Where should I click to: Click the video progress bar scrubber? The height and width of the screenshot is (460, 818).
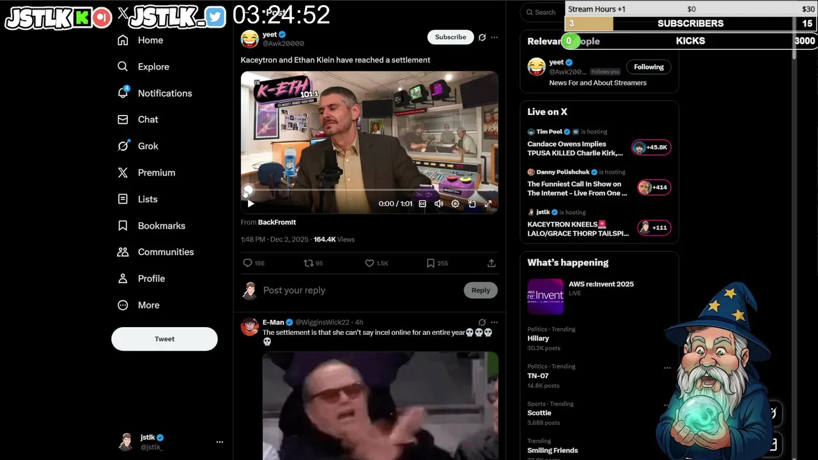pyautogui.click(x=248, y=190)
